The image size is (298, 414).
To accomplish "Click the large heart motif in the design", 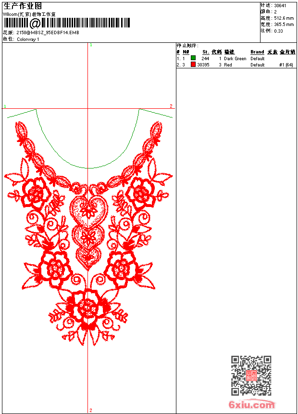I will (88, 212).
